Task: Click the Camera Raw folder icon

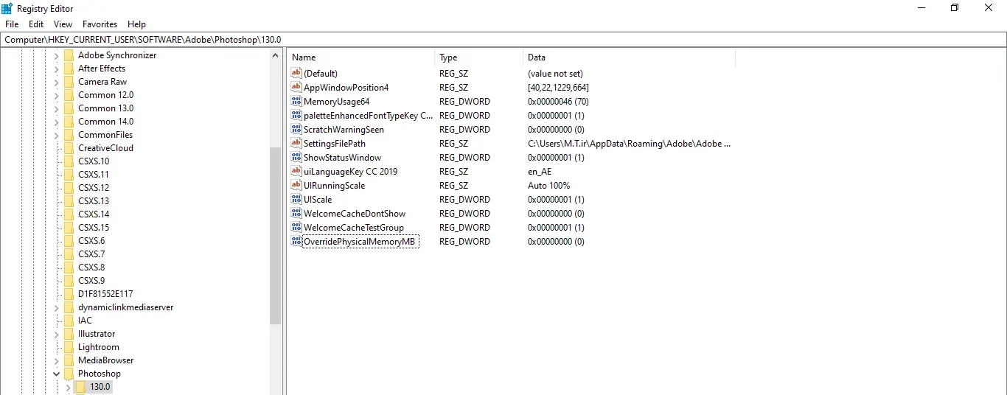Action: coord(69,82)
